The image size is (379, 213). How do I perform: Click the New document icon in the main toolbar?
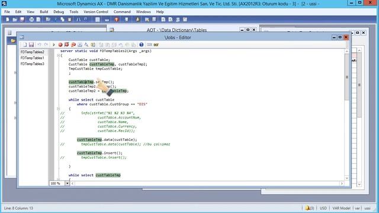[x=7, y=20]
